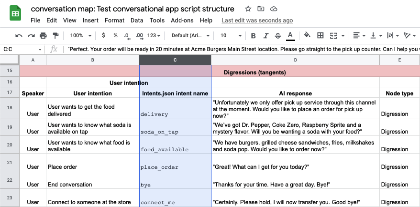420x207 pixels.
Task: Open the Format menu
Action: (x=114, y=21)
